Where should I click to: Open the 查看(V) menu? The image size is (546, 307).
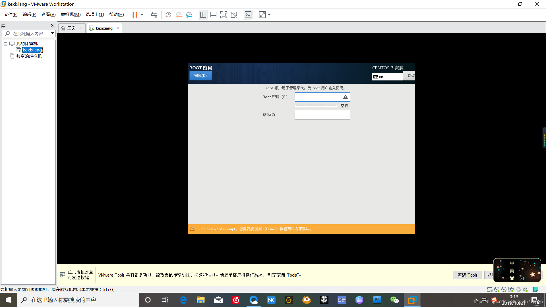click(x=49, y=14)
